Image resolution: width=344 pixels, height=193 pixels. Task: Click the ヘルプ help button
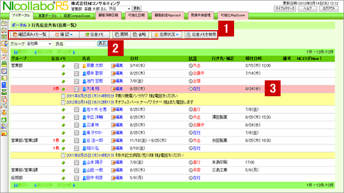tap(308, 8)
